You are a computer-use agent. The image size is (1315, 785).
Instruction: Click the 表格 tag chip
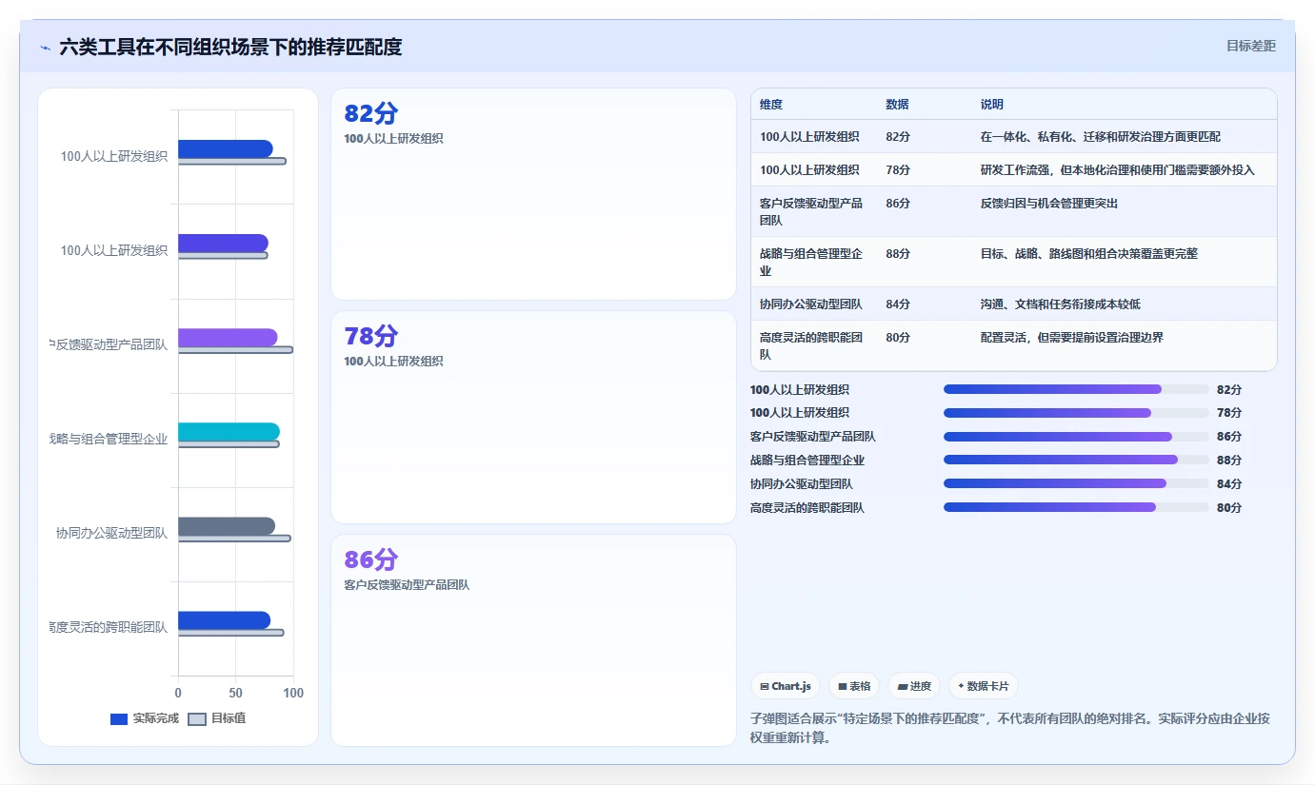point(854,686)
